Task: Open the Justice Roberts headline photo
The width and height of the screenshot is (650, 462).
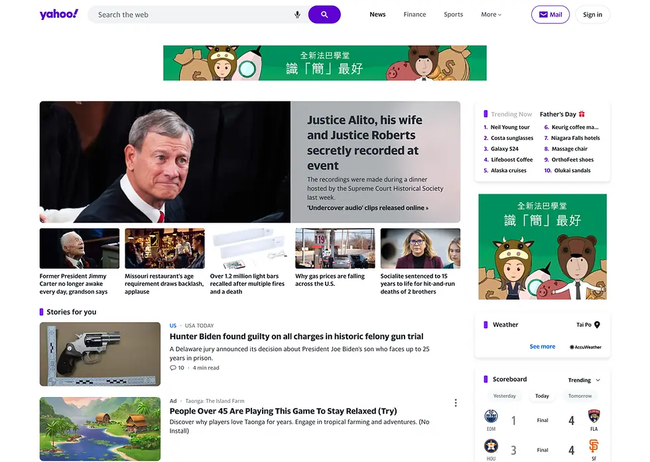Action: pos(165,162)
